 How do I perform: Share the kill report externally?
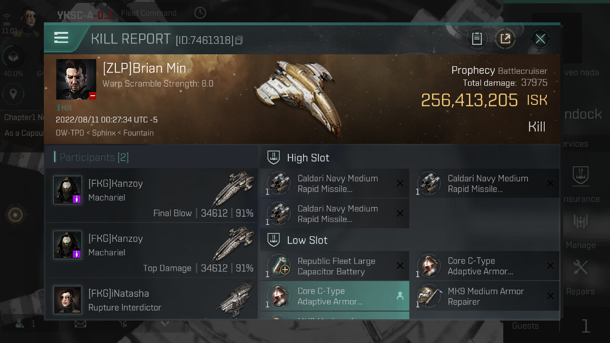pos(505,39)
